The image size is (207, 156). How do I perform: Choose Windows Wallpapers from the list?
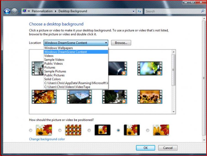pyautogui.click(x=76, y=48)
